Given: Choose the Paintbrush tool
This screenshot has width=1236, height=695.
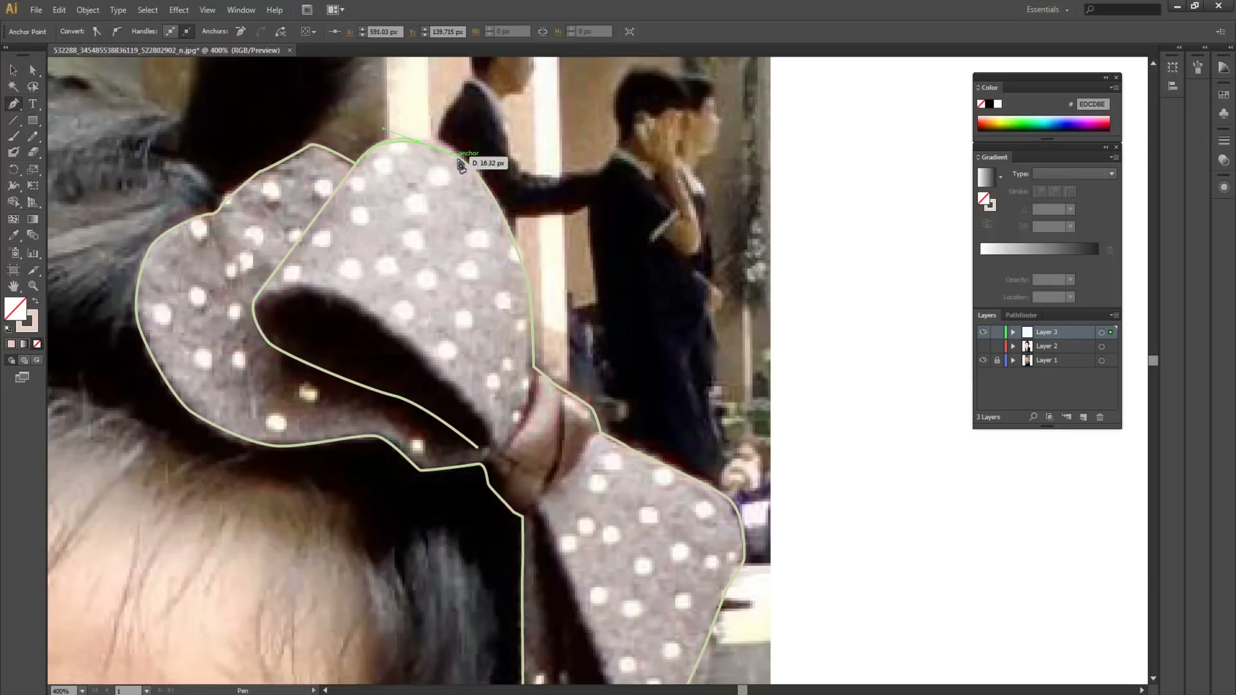Looking at the screenshot, I should pos(14,136).
